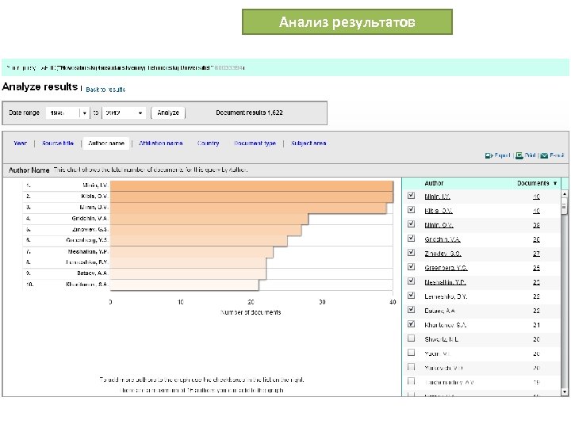Switch to the Year tab

click(x=21, y=143)
